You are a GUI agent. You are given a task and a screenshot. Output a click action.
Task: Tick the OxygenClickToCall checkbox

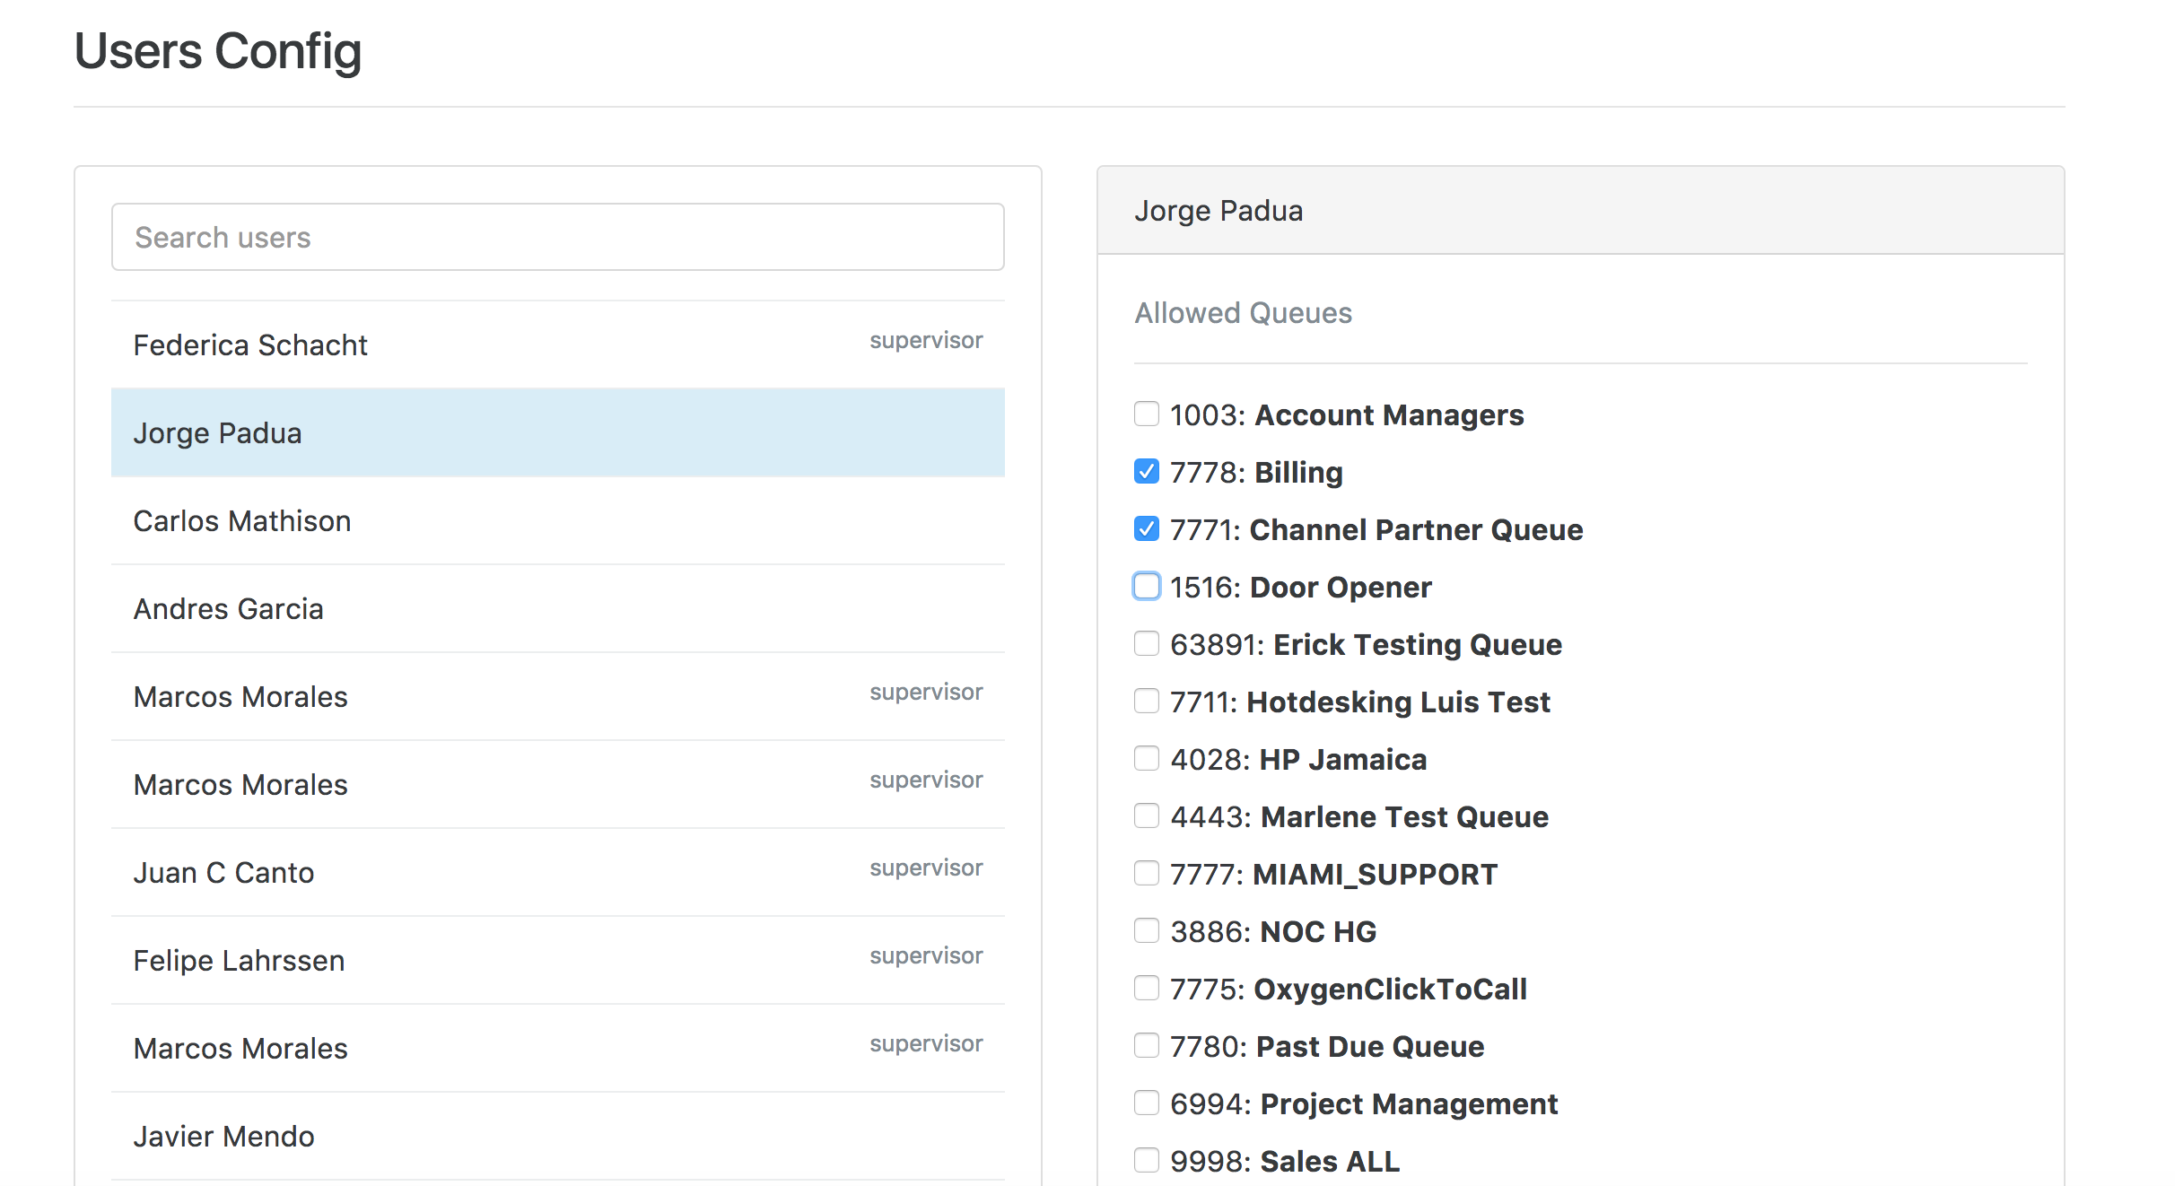pyautogui.click(x=1146, y=989)
